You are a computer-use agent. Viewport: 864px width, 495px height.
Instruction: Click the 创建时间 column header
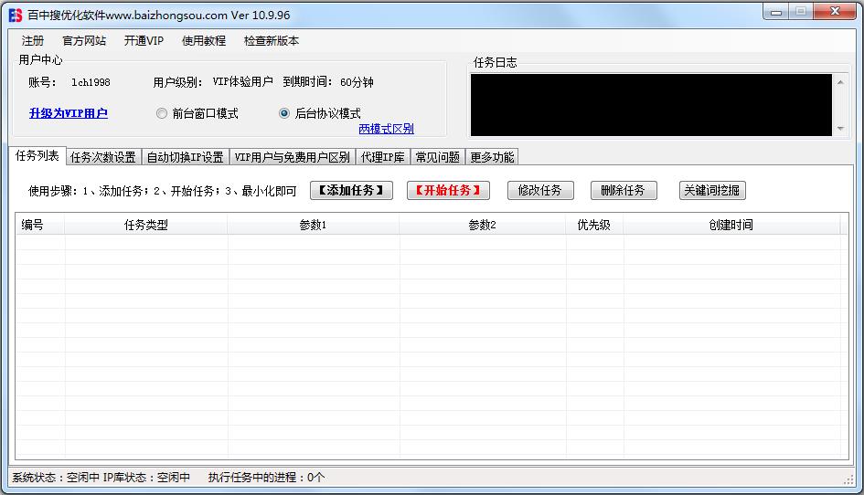731,225
